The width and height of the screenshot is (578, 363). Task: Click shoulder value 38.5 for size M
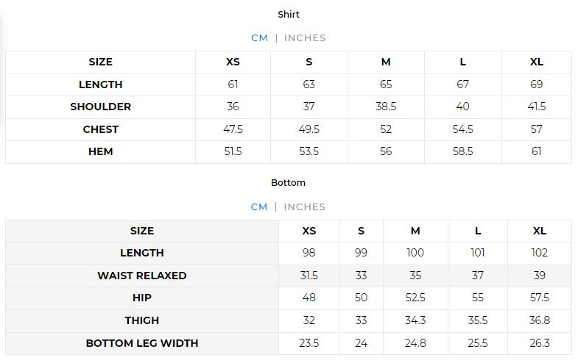386,107
